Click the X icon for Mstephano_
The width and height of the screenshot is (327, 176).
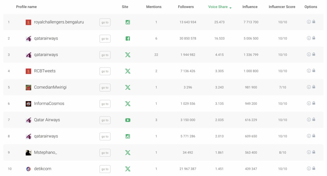(128, 153)
